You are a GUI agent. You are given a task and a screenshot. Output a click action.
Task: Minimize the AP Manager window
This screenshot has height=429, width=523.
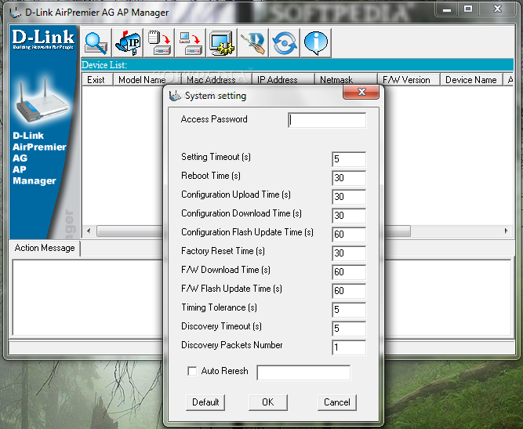(x=447, y=9)
